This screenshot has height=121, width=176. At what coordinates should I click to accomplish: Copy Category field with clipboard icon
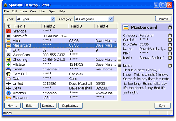coord(170,35)
